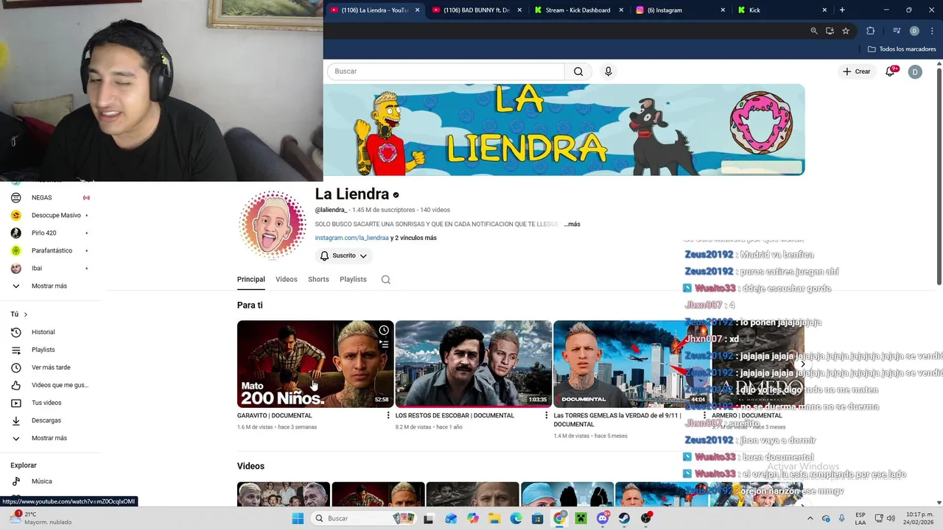Open the 'y 2 vínculos más' link
The width and height of the screenshot is (943, 530).
tap(413, 238)
